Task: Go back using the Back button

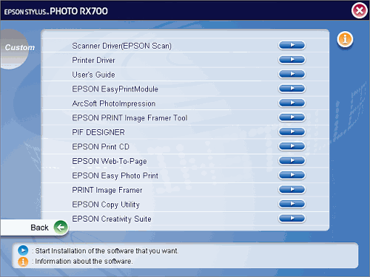Action: pos(35,228)
